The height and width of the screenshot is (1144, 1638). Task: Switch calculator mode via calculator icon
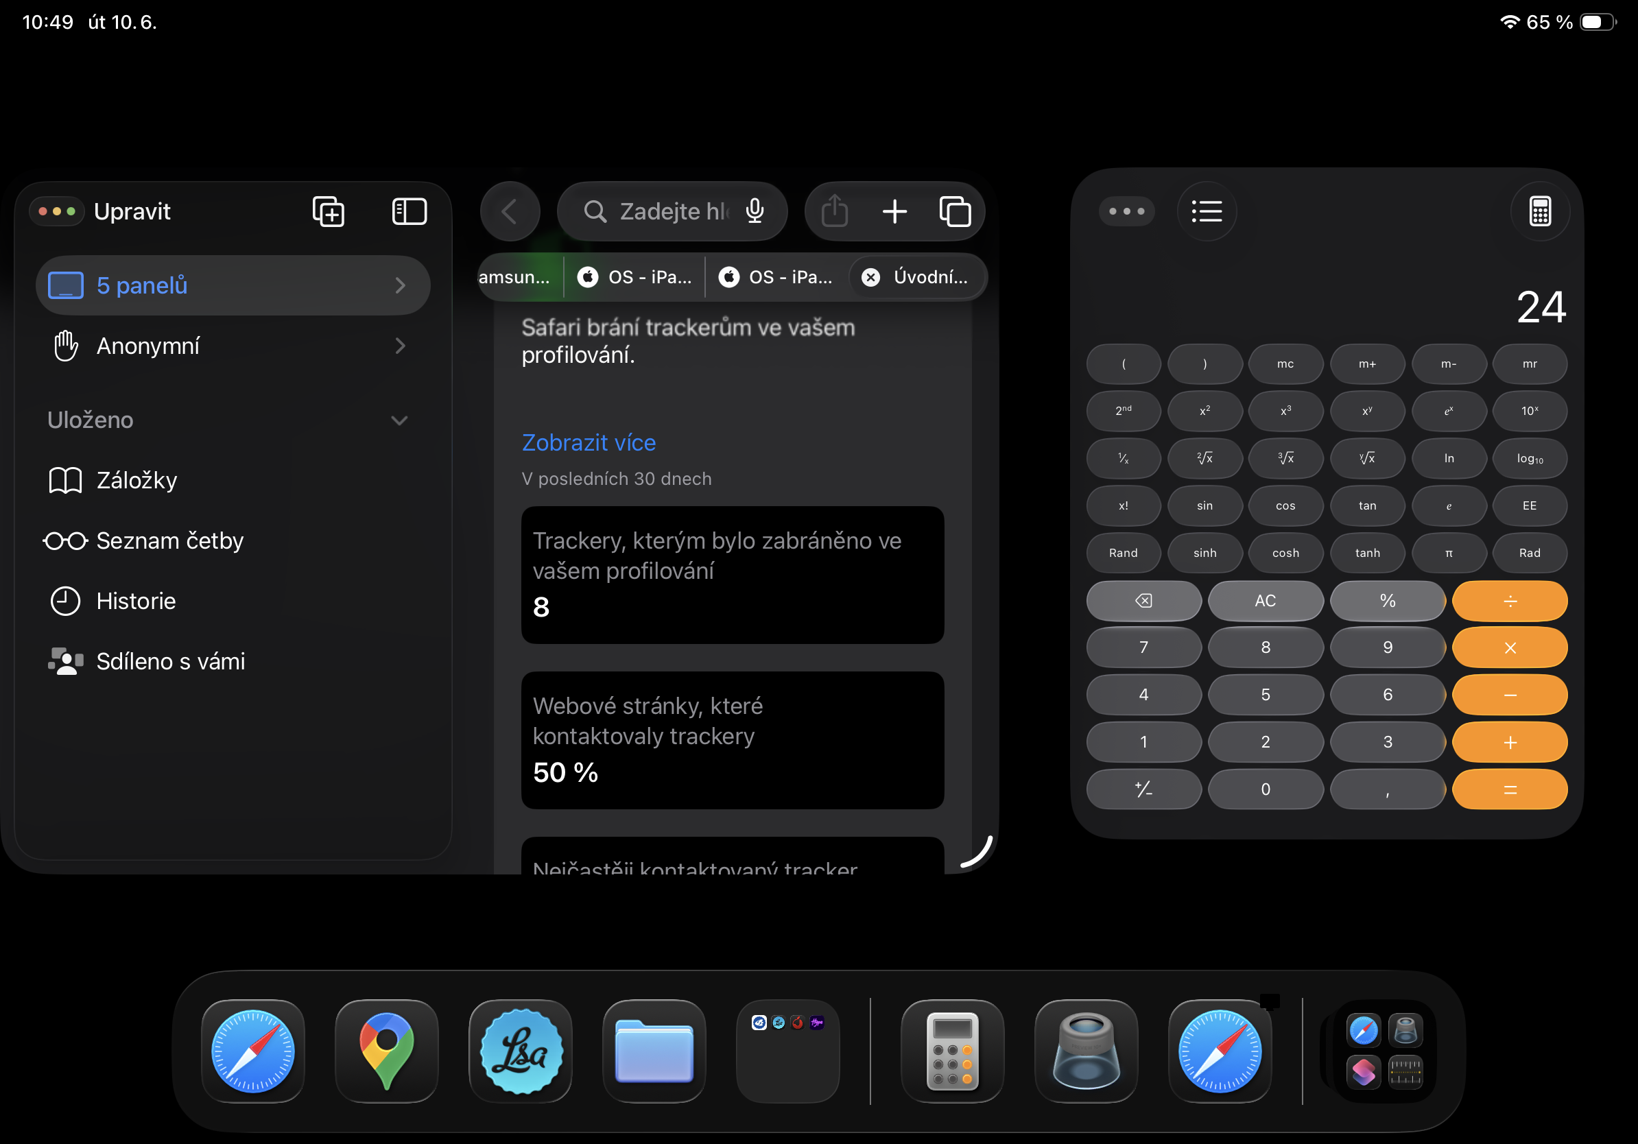pos(1539,211)
